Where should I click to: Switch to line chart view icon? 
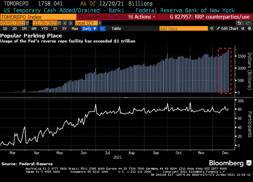[102, 29]
